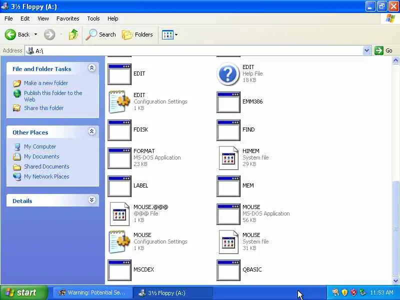
Task: Open the Views dropdown arrow
Action: coord(176,34)
